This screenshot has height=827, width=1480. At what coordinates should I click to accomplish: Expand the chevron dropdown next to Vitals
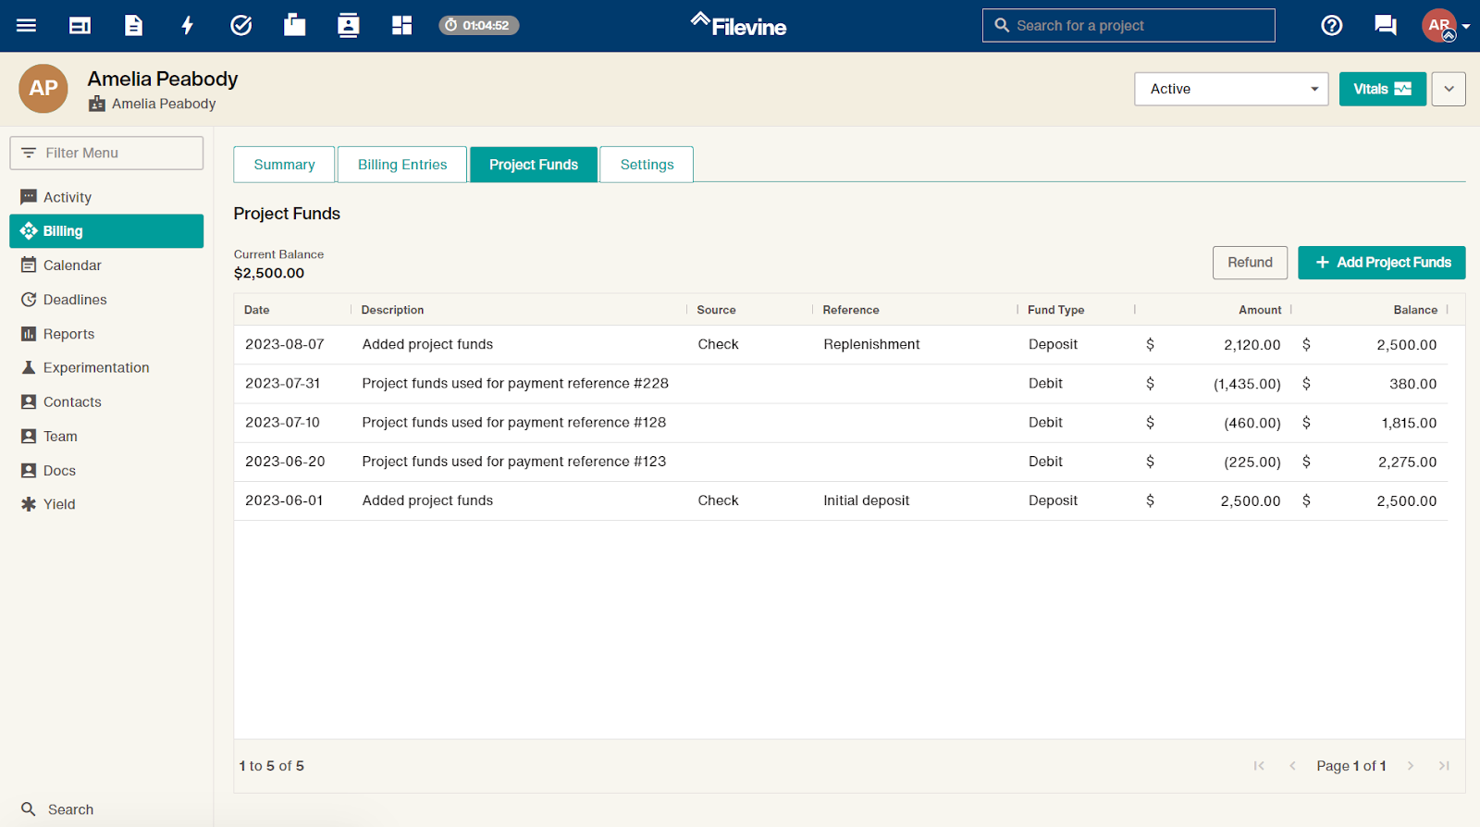click(x=1449, y=89)
